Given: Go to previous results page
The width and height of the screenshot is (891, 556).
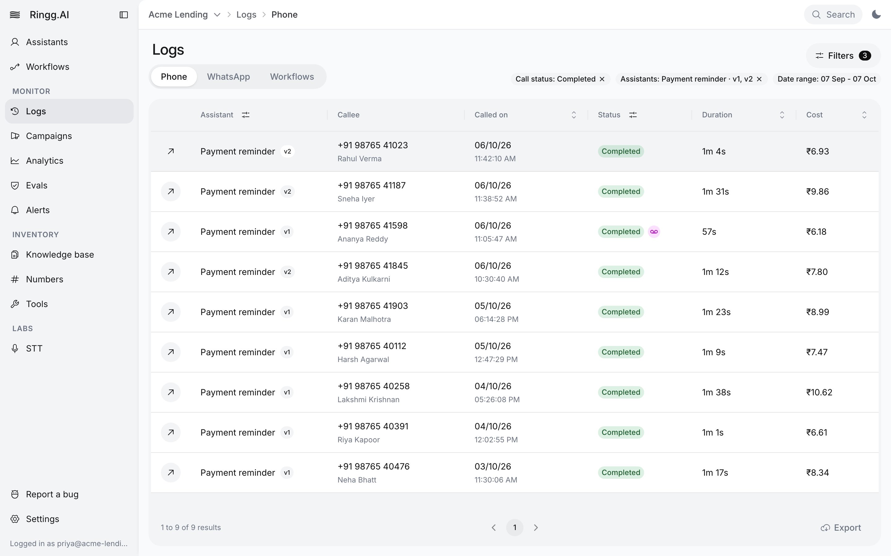Looking at the screenshot, I should point(494,527).
